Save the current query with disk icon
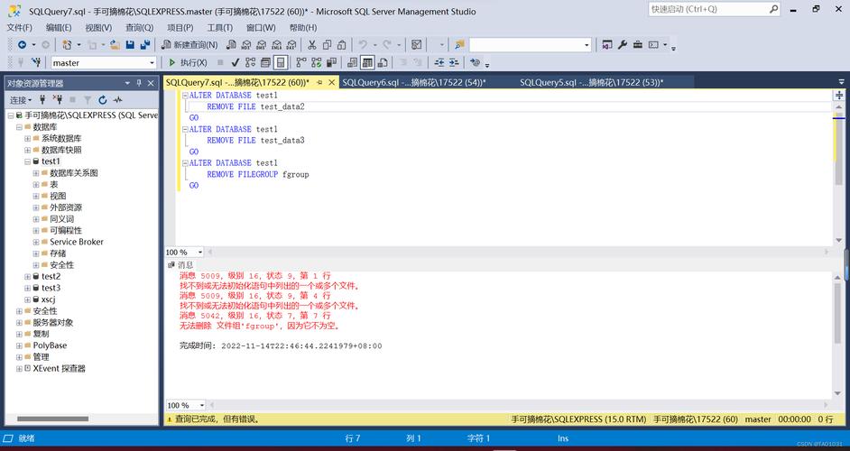This screenshot has height=451, width=850. click(130, 45)
